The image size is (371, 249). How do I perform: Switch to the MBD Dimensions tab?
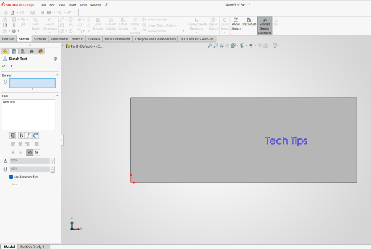tap(117, 39)
